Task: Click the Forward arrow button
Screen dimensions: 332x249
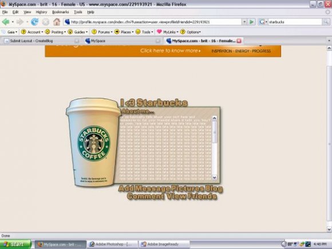Action: (20, 22)
